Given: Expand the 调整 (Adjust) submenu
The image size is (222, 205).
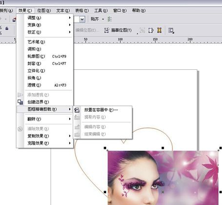Looking at the screenshot, I should click(45, 18).
